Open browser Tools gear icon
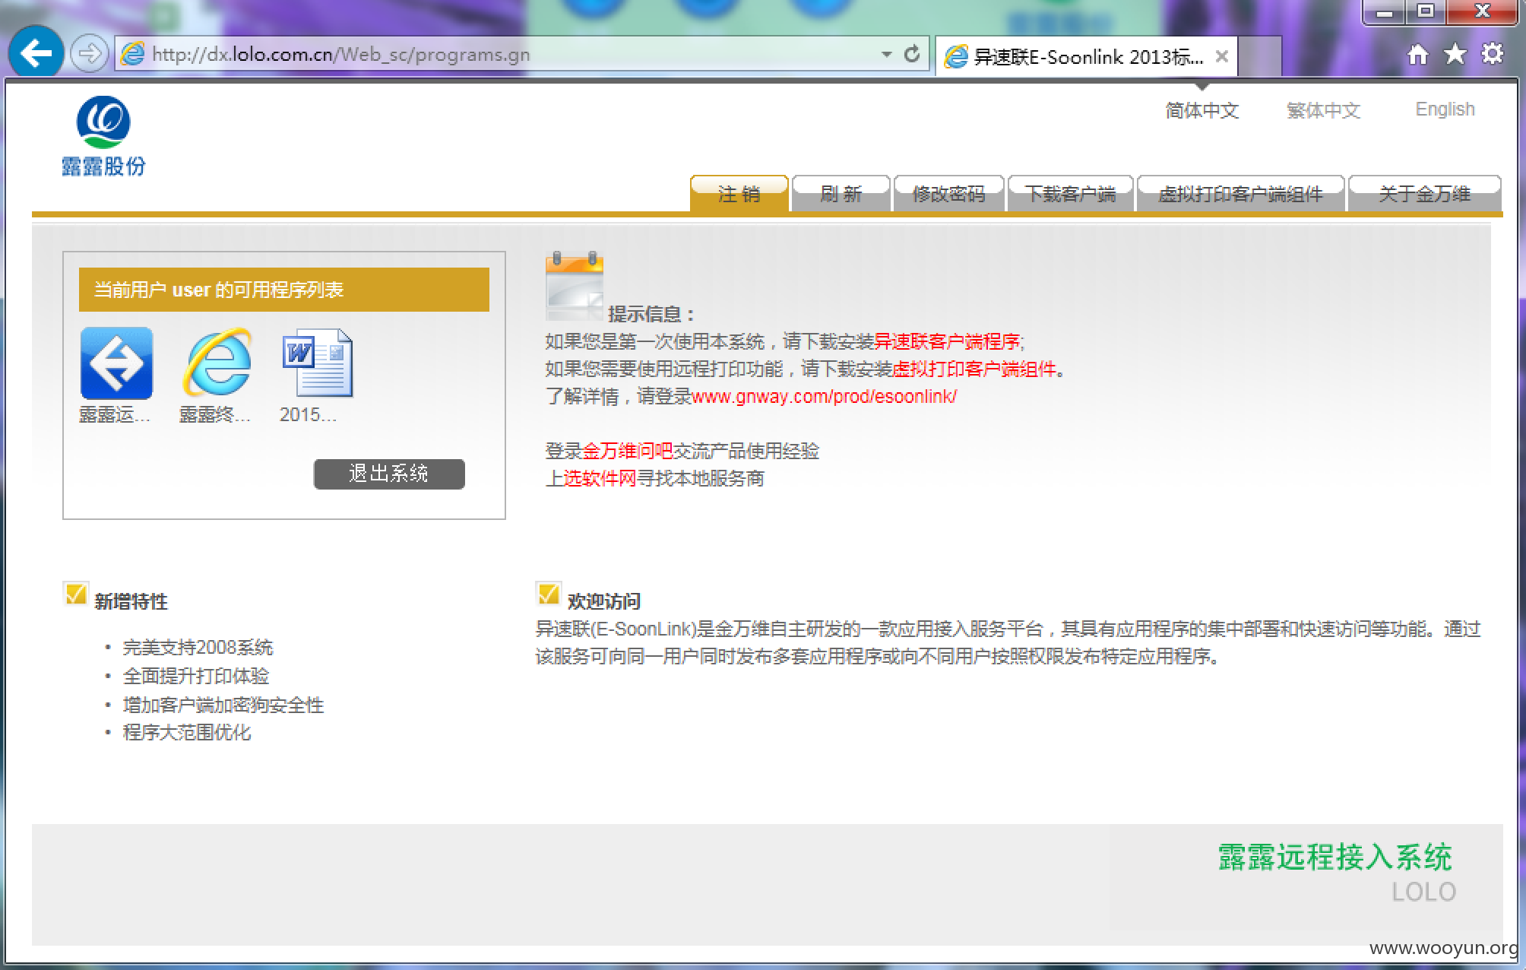The image size is (1526, 970). [1492, 54]
